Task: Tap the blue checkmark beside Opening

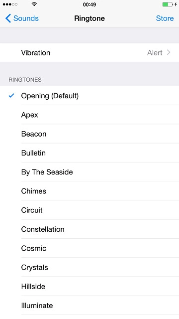Action: 11,95
